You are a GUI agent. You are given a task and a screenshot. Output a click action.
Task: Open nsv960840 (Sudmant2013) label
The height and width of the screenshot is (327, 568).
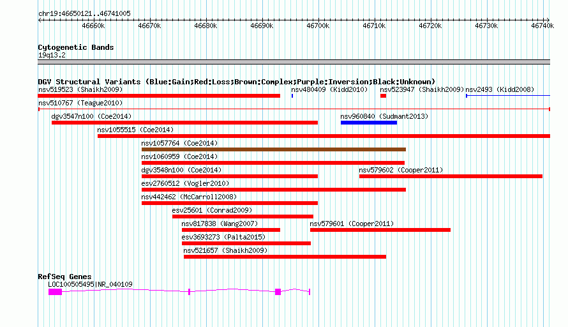tap(384, 116)
